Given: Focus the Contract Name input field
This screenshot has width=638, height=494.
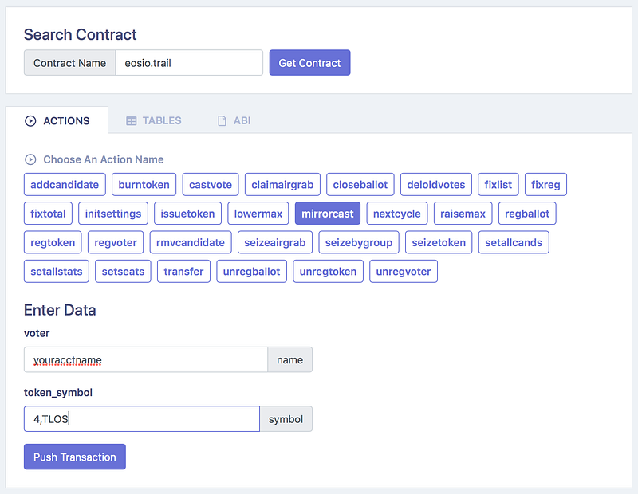Looking at the screenshot, I should (189, 63).
